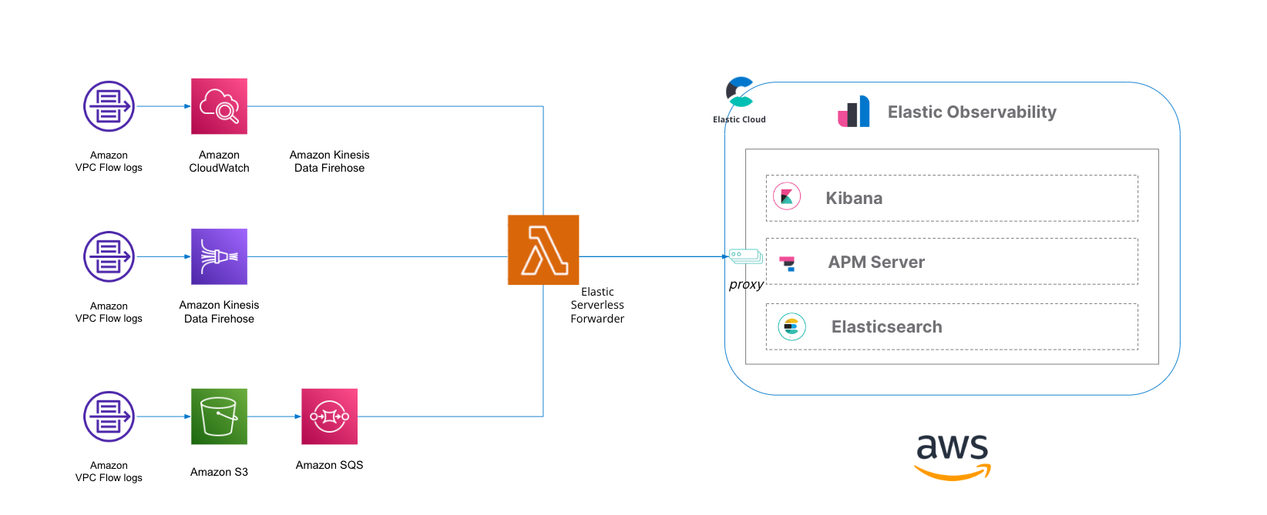
Task: Click the Elastic Observability heading
Action: pyautogui.click(x=972, y=112)
